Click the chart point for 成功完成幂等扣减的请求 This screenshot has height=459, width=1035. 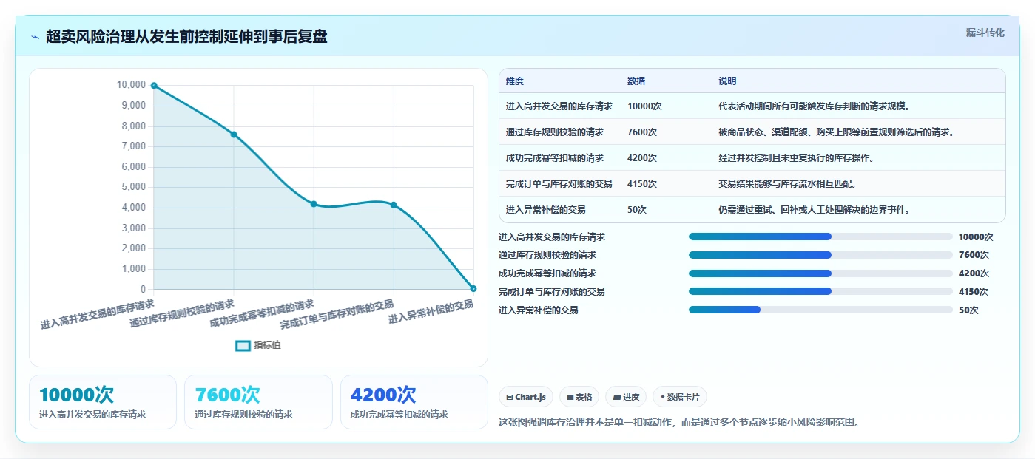314,204
